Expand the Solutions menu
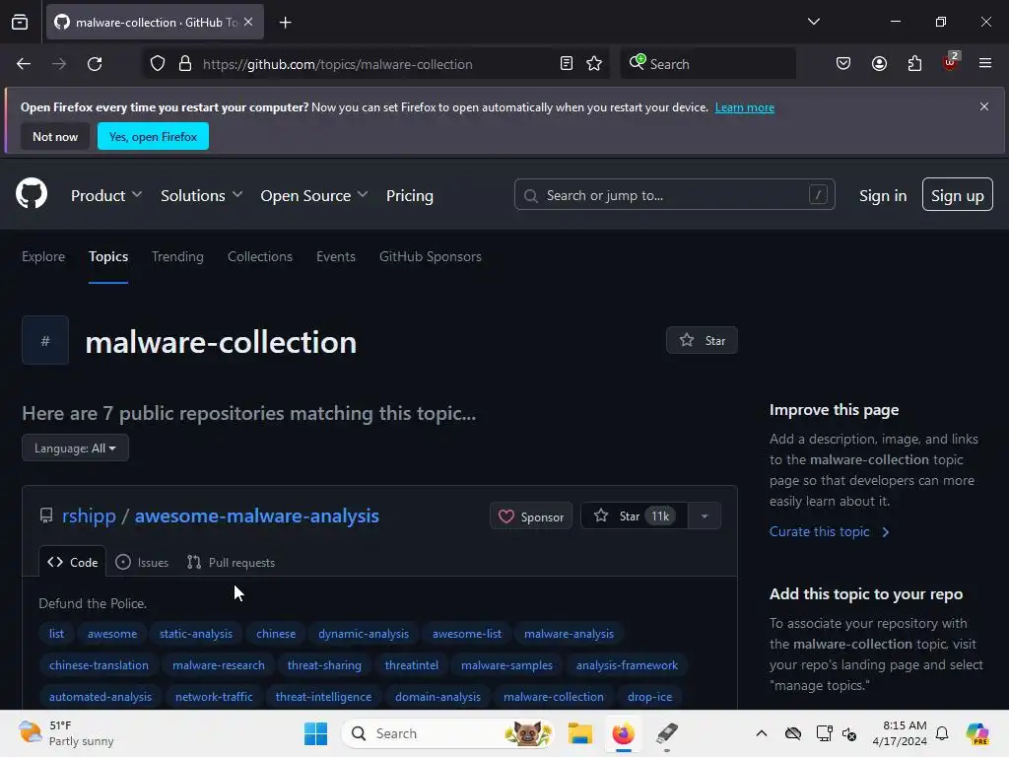 click(201, 196)
